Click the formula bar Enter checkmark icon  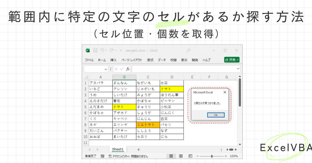[122, 69]
